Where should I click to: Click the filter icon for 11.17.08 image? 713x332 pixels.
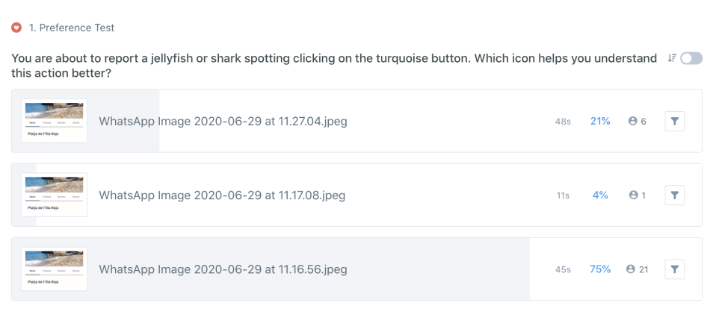pyautogui.click(x=674, y=195)
